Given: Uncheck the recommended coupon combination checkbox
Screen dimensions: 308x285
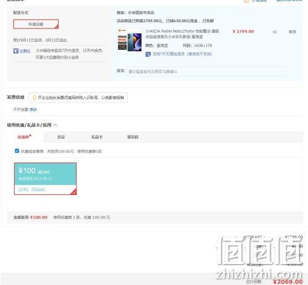Looking at the screenshot, I should [17, 151].
